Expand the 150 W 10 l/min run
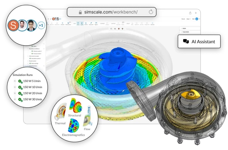228x150 pixels. click(x=15, y=87)
